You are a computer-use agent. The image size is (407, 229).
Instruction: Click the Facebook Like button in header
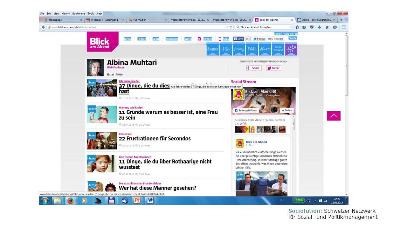coord(238,39)
